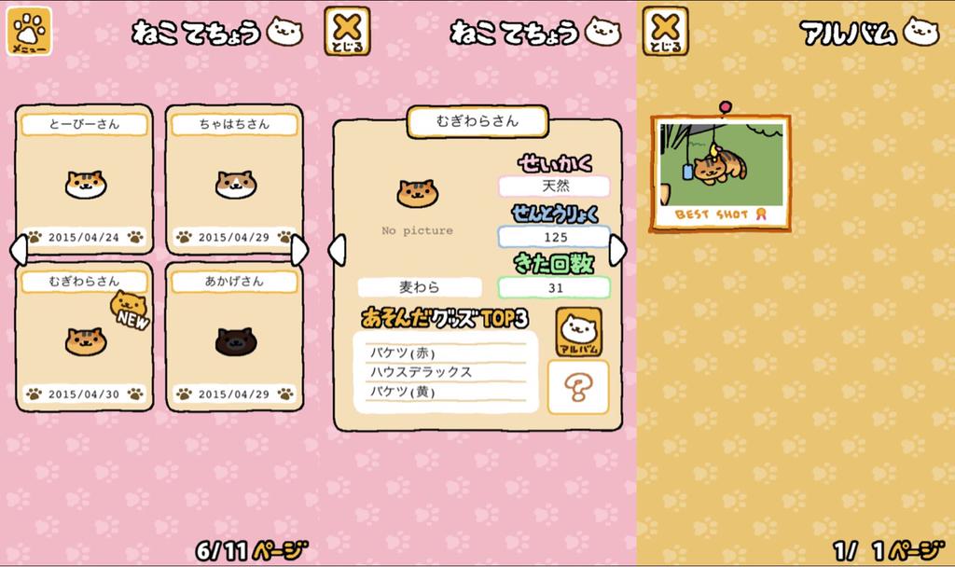Select the ちゃはちさん cat card

click(x=234, y=179)
